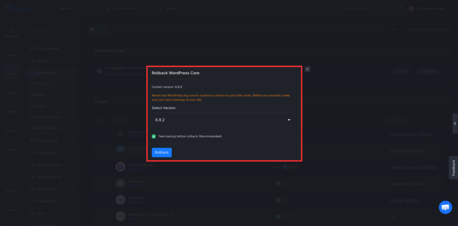Click Deactivate link for Gutenberg

pyautogui.click(x=398, y=184)
